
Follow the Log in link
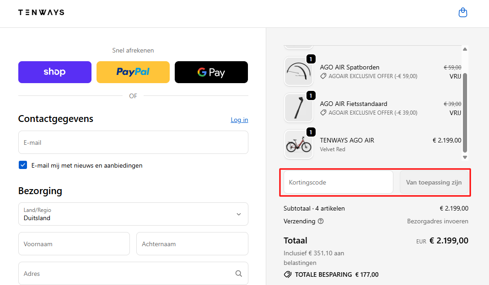239,120
